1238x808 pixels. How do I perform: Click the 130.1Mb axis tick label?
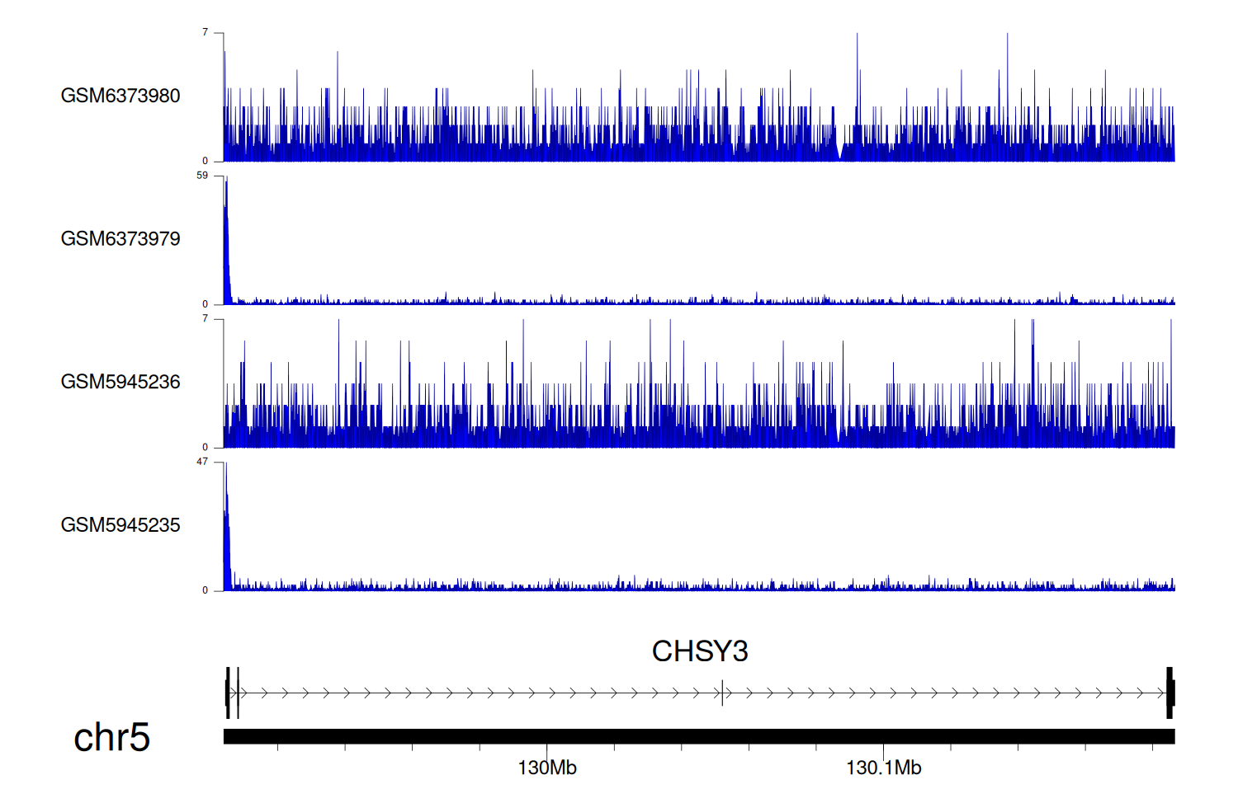883,768
